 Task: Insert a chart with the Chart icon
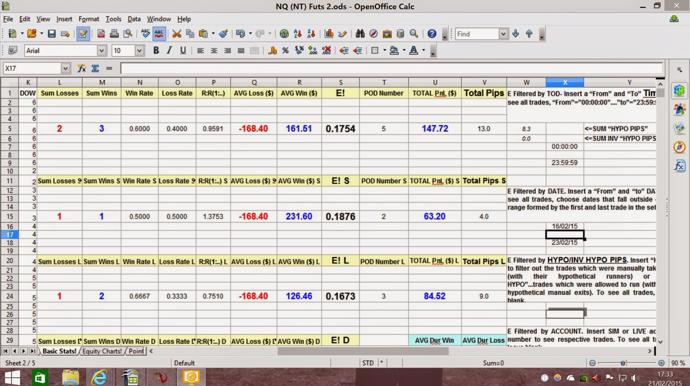click(329, 34)
